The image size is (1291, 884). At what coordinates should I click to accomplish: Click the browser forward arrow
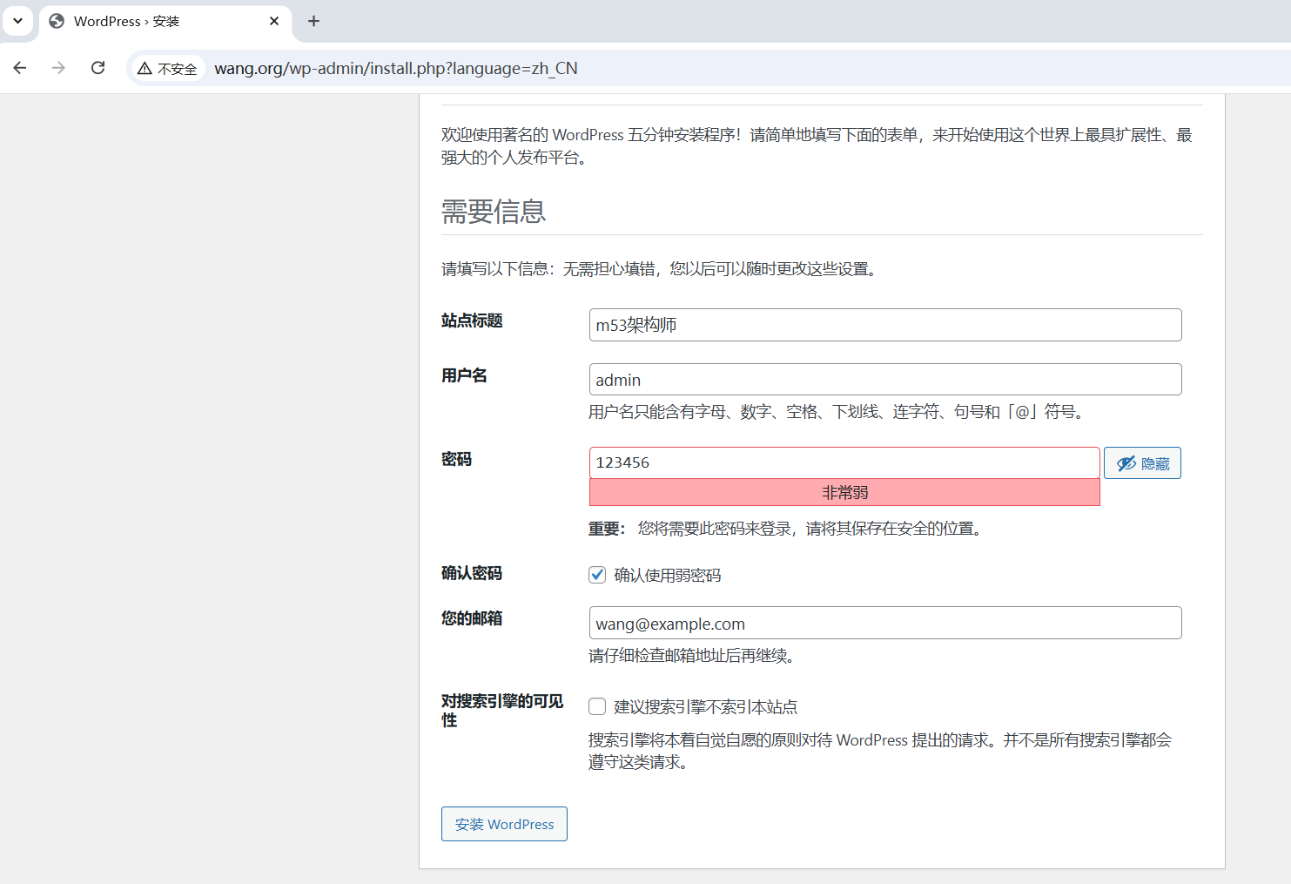[58, 68]
